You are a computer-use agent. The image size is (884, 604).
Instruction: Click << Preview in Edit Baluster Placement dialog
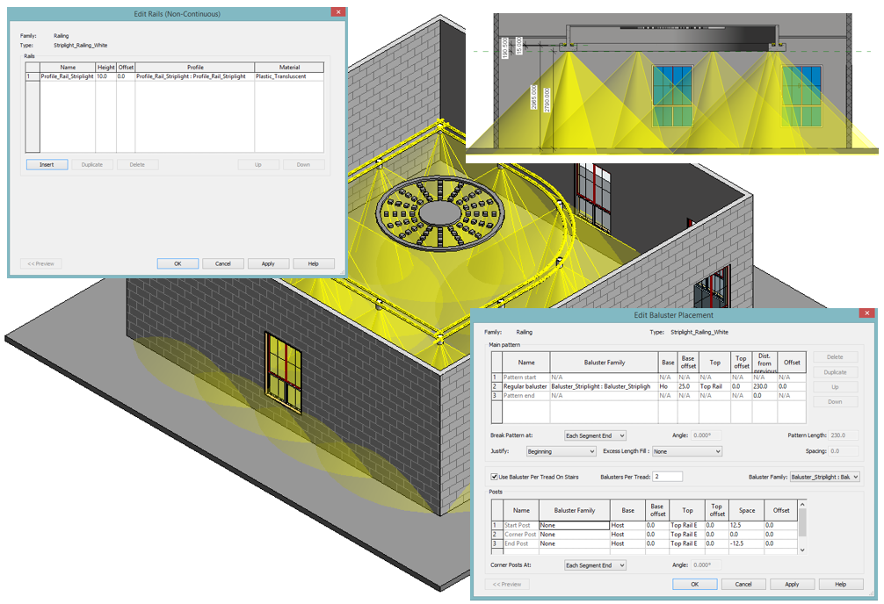click(x=507, y=585)
